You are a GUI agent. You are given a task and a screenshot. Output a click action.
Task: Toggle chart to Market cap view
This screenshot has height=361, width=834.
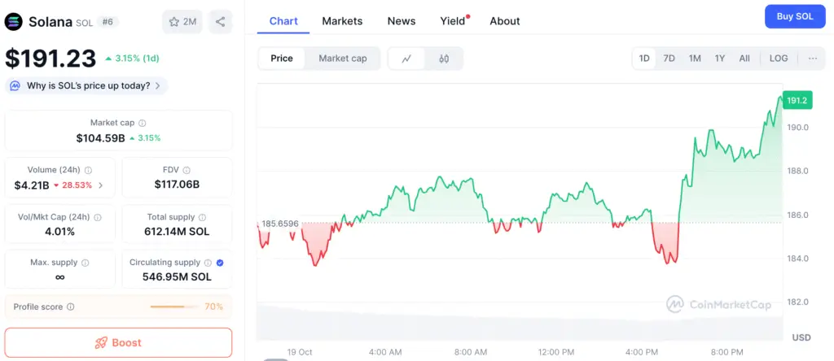342,59
